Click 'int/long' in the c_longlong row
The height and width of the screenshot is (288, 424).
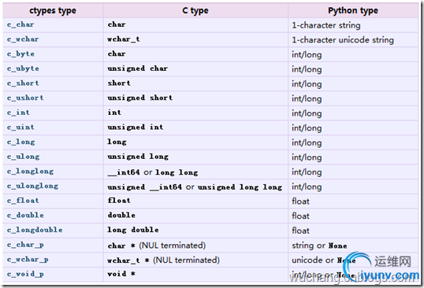307,172
